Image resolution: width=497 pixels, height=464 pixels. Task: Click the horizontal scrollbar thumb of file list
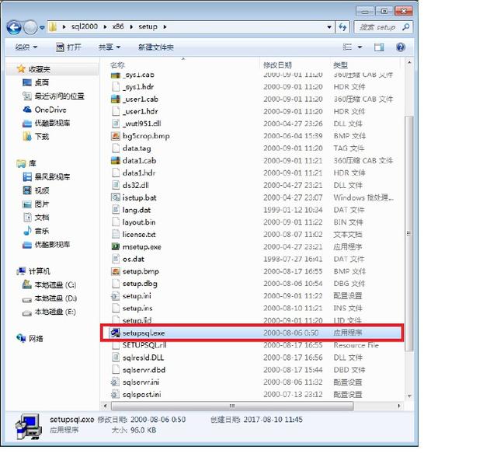pos(232,406)
